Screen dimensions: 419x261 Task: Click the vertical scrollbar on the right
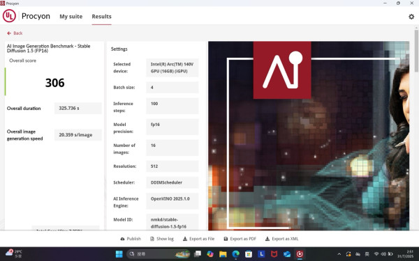click(x=416, y=51)
